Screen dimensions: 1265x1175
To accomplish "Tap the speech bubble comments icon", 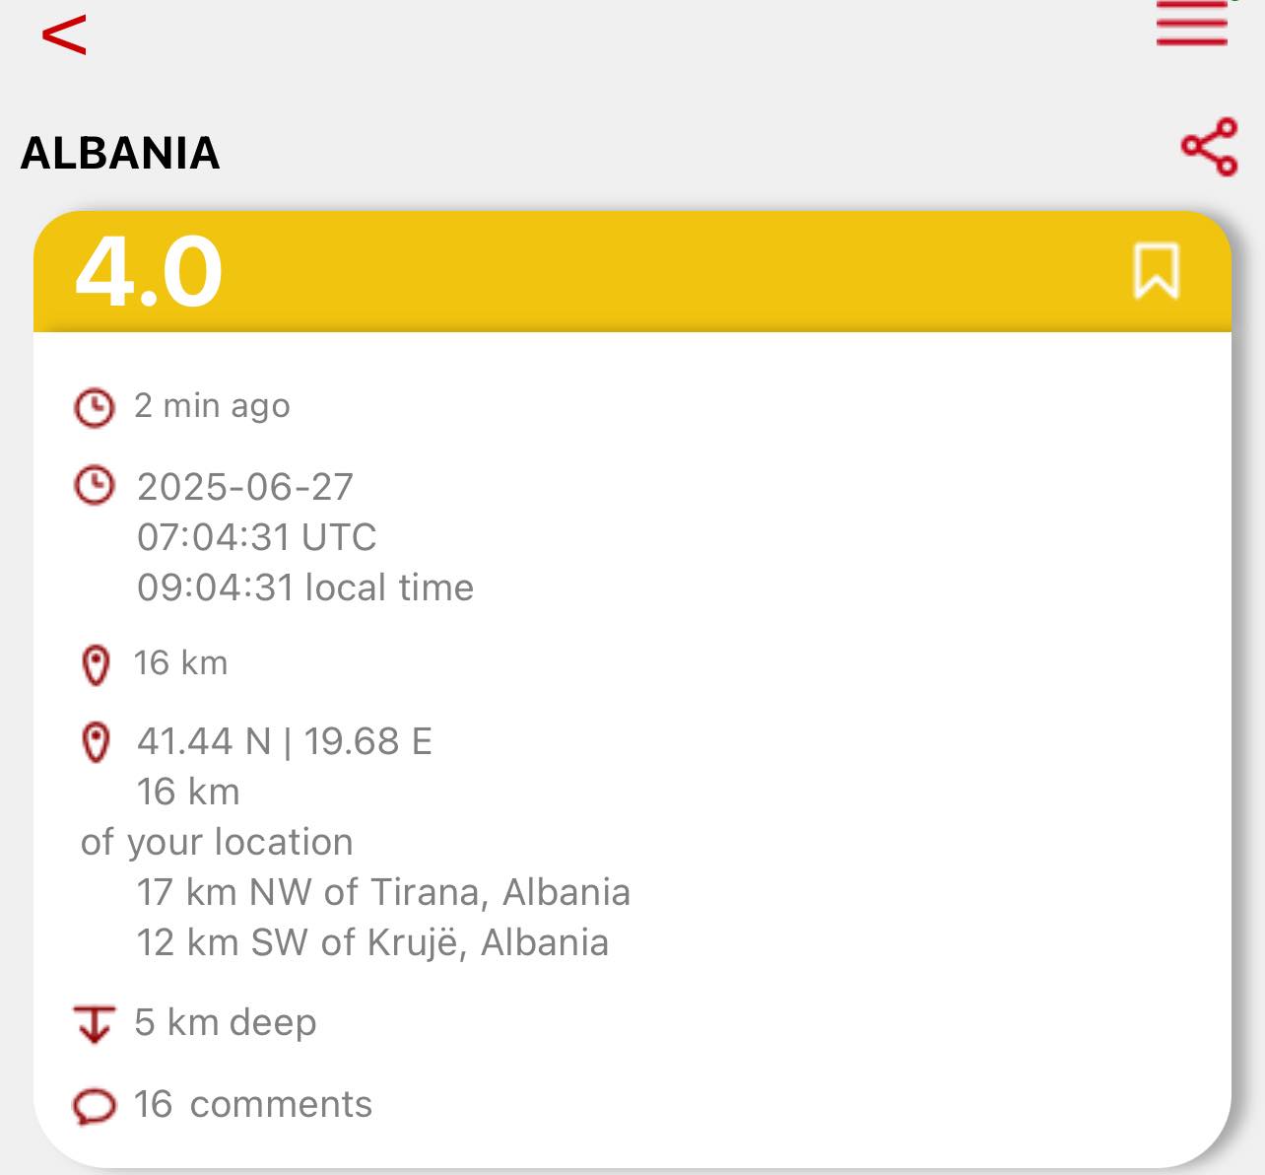I will [x=95, y=1106].
